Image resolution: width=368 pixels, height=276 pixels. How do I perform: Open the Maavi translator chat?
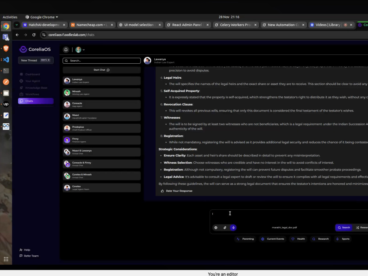coord(102,116)
